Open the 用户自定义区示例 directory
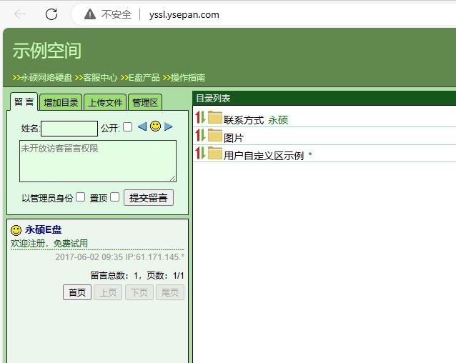The image size is (456, 363). 264,156
